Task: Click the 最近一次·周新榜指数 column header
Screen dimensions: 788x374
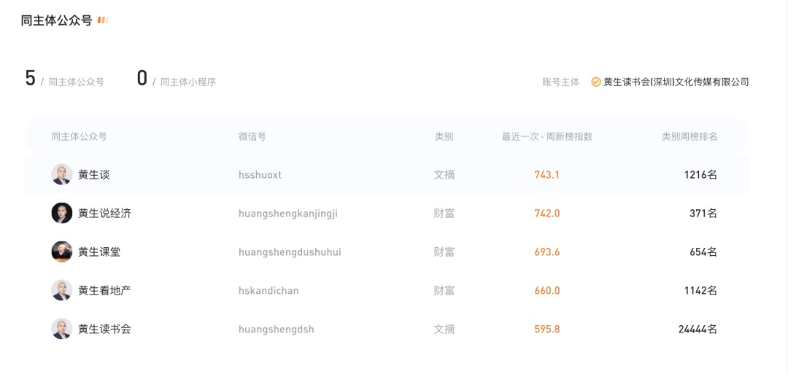Action: (547, 137)
